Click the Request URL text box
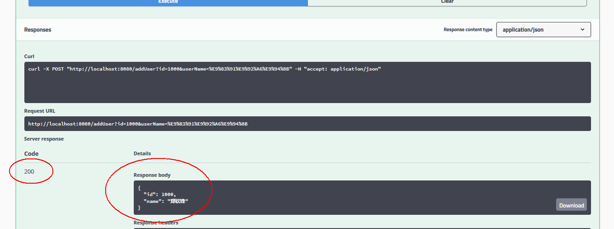Image resolution: width=614 pixels, height=229 pixels. click(x=307, y=124)
